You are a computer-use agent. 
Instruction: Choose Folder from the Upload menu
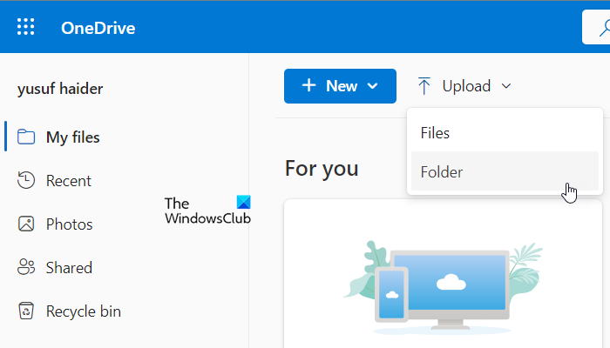pyautogui.click(x=505, y=171)
